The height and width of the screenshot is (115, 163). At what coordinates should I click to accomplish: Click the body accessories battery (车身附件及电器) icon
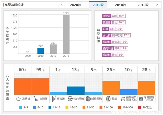(141, 99)
